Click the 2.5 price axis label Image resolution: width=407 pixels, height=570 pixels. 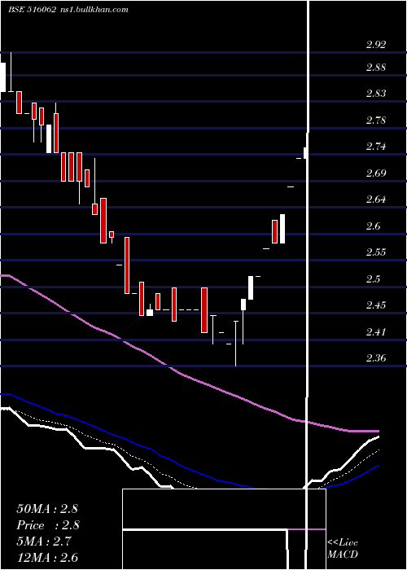[373, 278]
